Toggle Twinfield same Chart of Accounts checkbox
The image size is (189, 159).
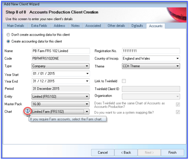pyautogui.click(x=178, y=104)
